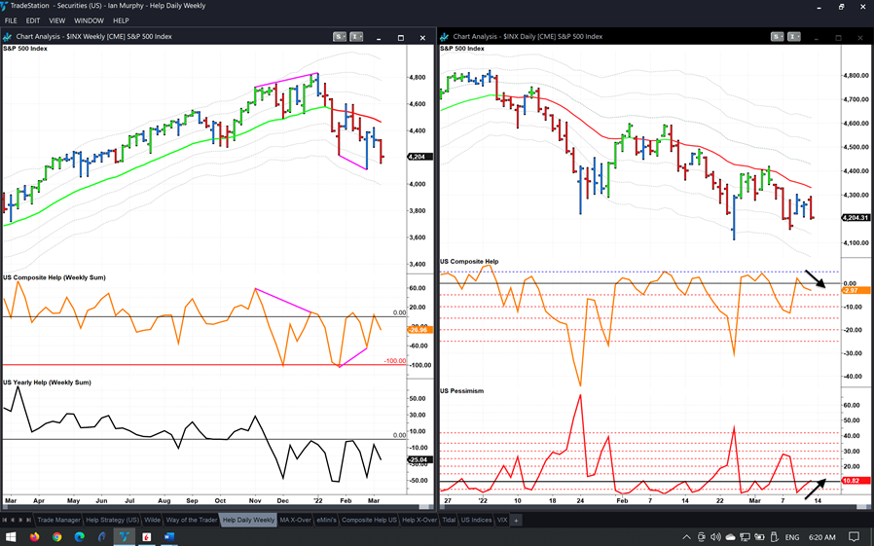Switch to the Composite Help US tab
The image size is (874, 546).
(x=368, y=521)
